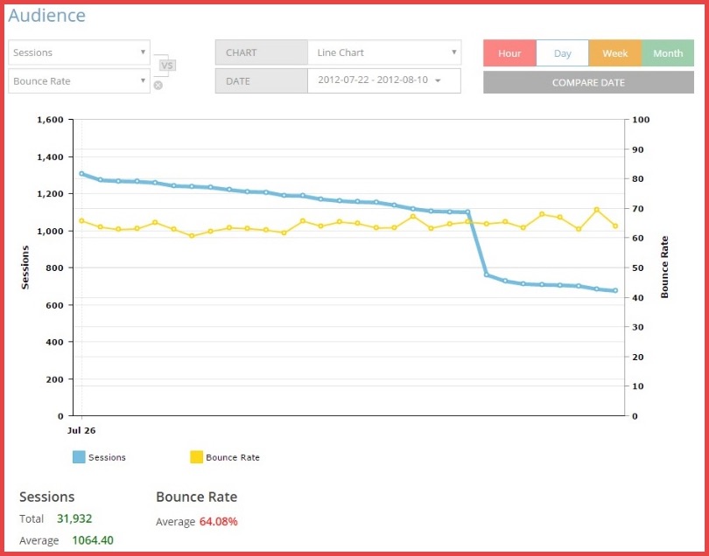Click the first Sessions data point marker
The height and width of the screenshot is (556, 709).
(x=81, y=173)
